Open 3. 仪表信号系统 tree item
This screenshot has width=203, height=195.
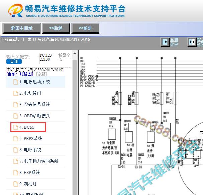coord(36,105)
